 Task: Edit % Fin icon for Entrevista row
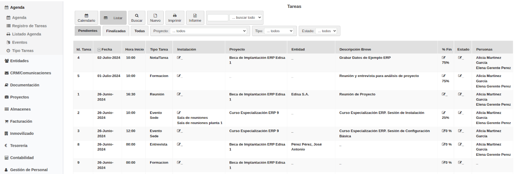coord(444,144)
